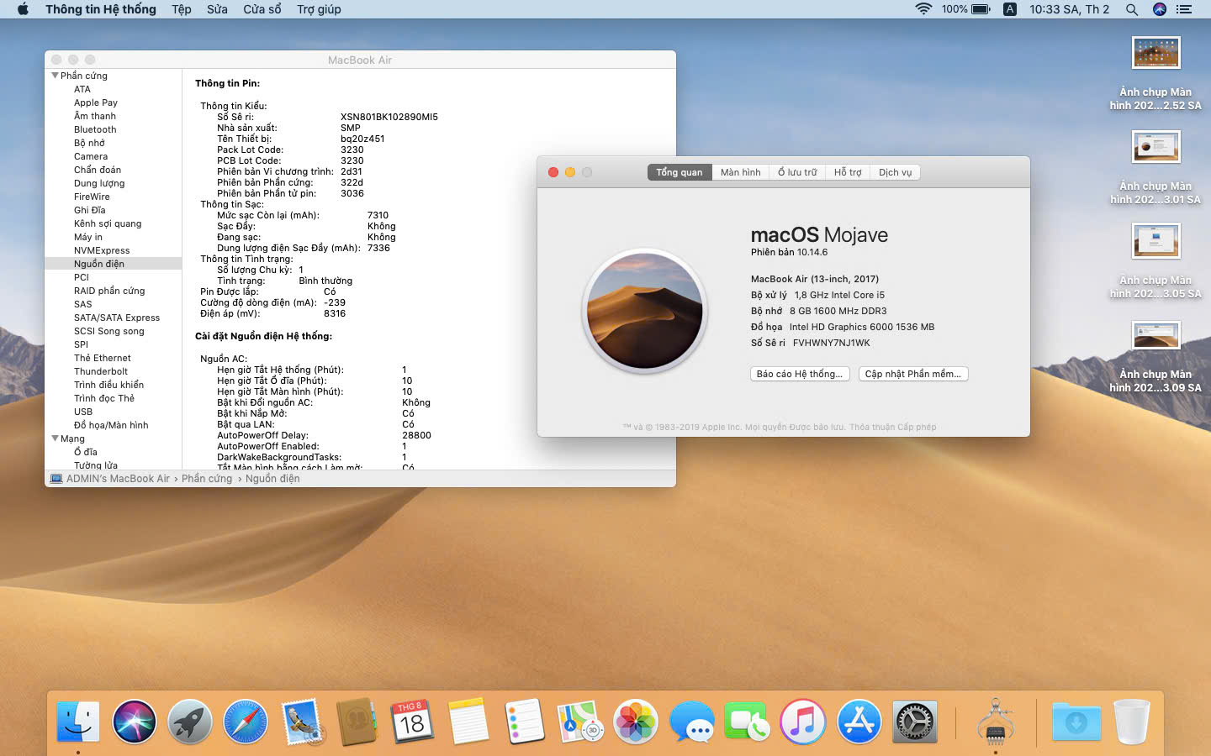
Task: Open System Preferences gear icon
Action: (914, 722)
